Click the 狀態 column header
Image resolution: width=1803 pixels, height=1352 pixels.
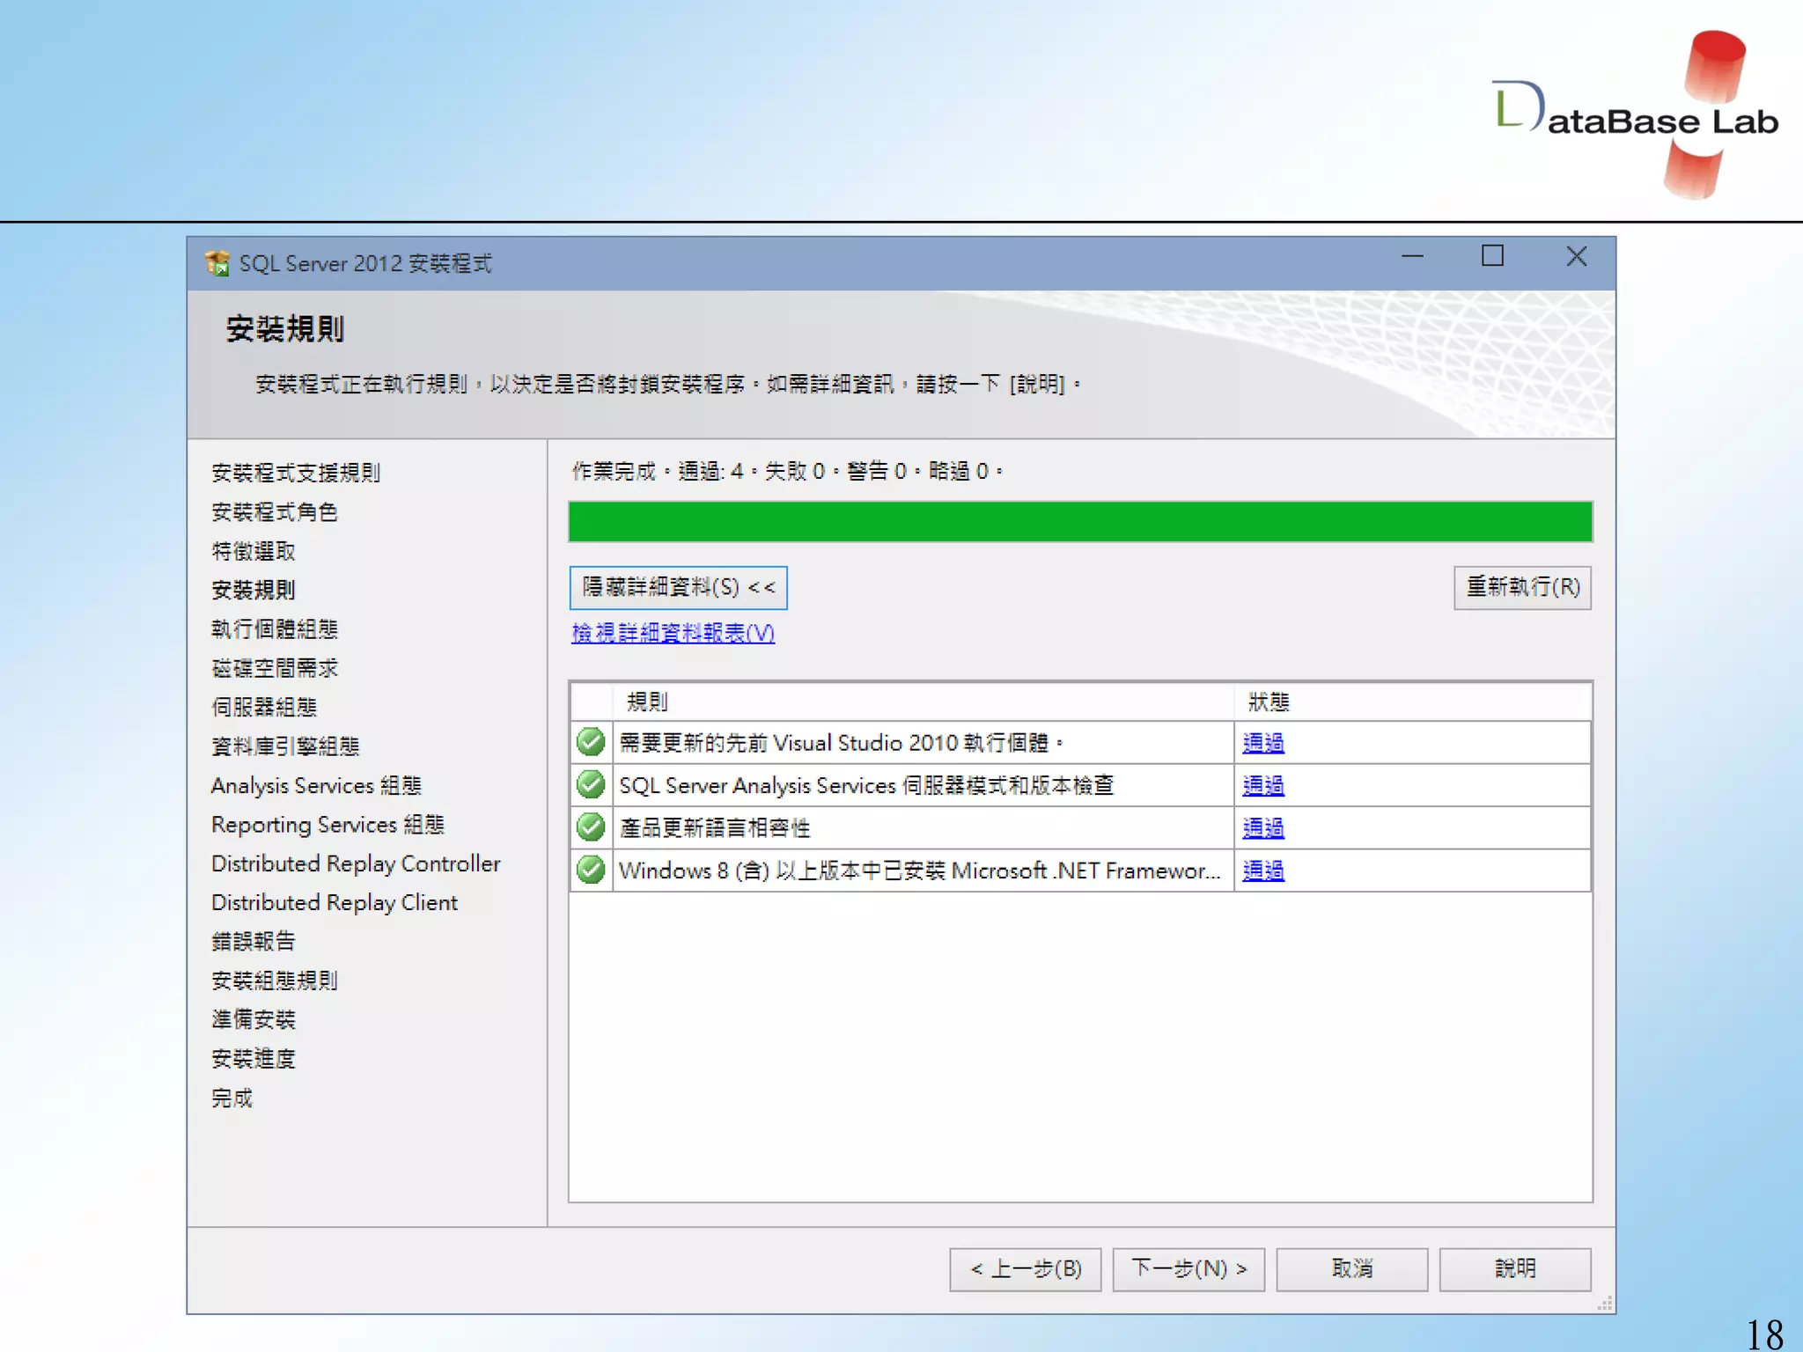pos(1413,702)
